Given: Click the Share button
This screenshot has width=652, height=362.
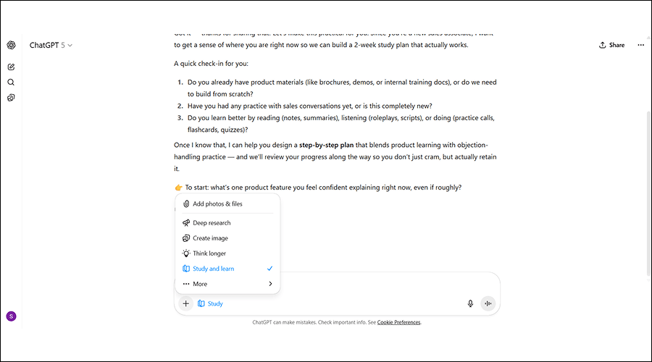Looking at the screenshot, I should tap(611, 45).
